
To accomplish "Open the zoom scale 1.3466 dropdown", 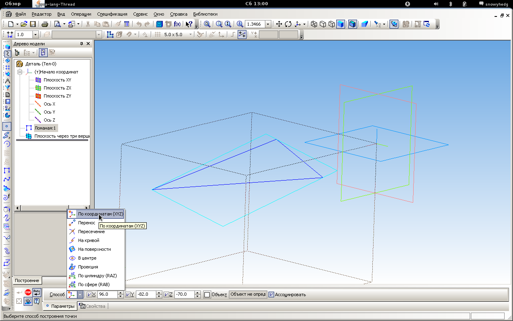I will [268, 24].
